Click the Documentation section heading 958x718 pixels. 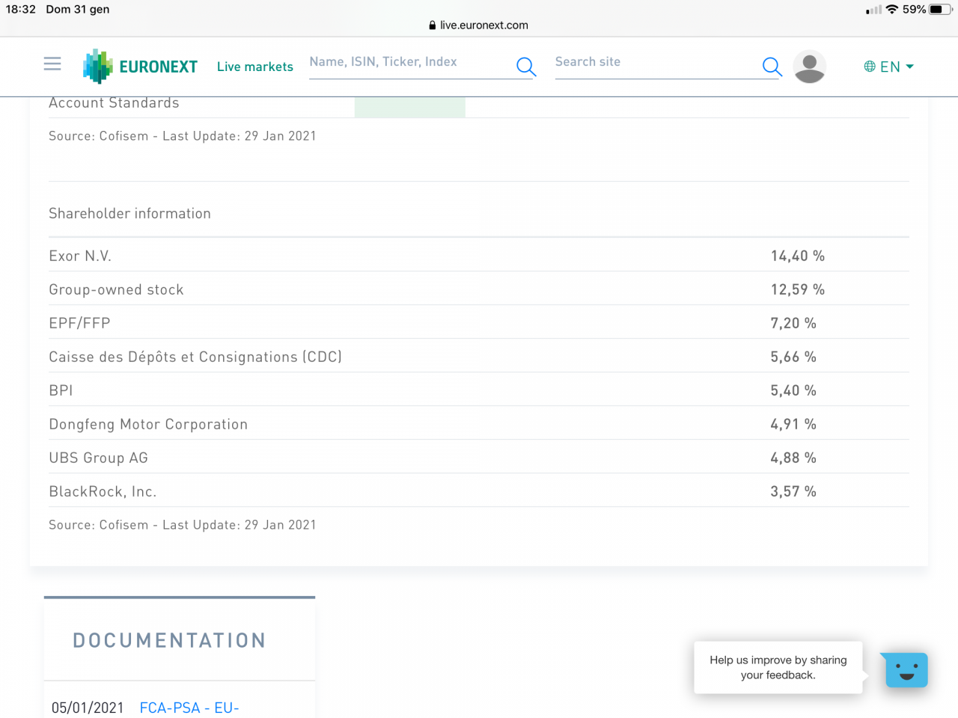(x=169, y=640)
